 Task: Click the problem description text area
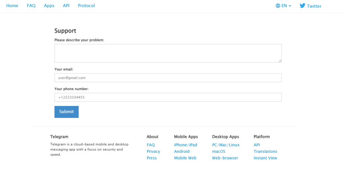pos(168,53)
